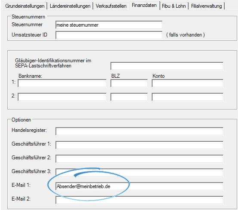
Task: Open the Ländereinstellungen tab
Action: pyautogui.click(x=70, y=6)
